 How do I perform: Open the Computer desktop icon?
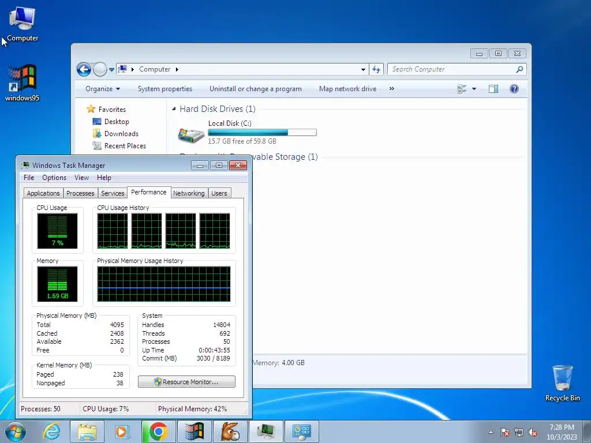point(23,24)
